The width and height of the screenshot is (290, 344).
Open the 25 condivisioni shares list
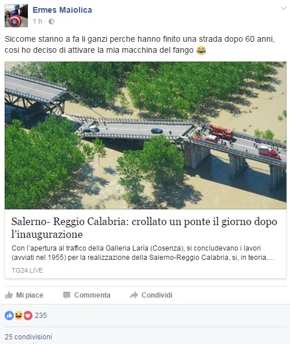click(28, 337)
